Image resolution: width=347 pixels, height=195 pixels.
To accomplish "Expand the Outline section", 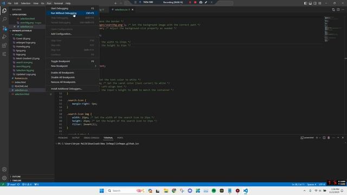I will pos(16,177).
